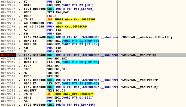
Task: Select the MOV EAX,DWORD PTR SS:[EBP-18] instruction
Action: [x=73, y=41]
